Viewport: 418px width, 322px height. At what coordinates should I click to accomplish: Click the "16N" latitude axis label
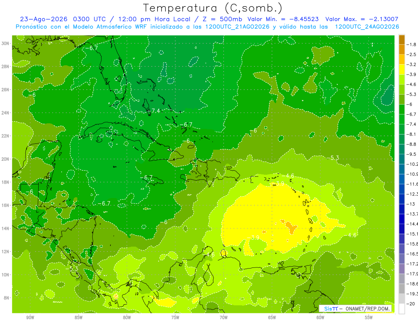tap(6, 205)
